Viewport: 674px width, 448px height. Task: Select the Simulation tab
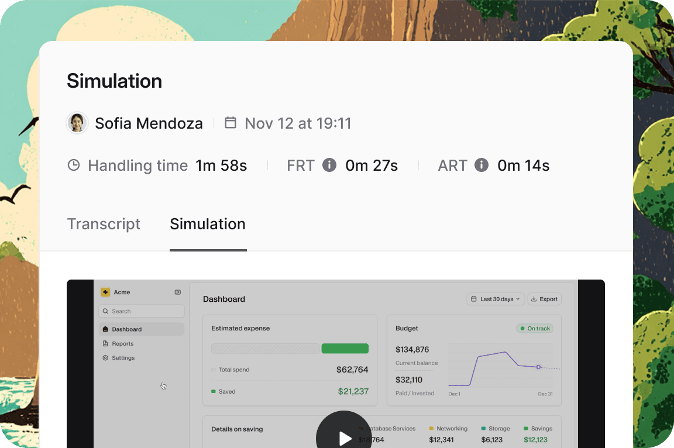click(x=208, y=224)
